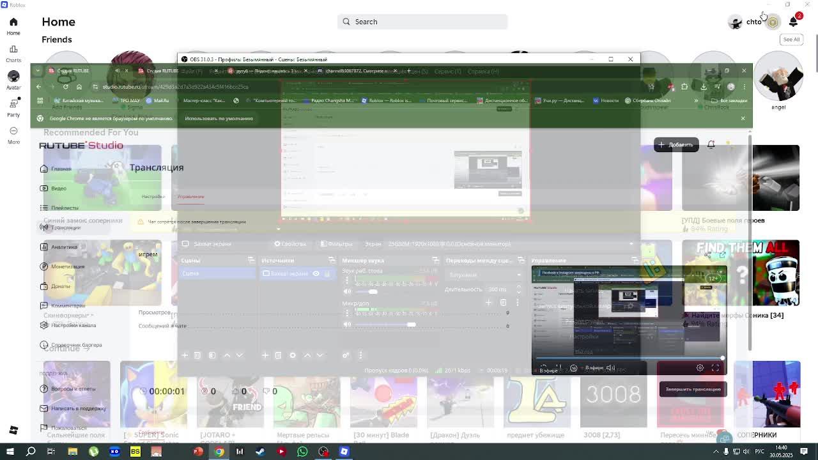Open Аналитика in Rutube Studio sidebar
Image resolution: width=818 pixels, height=460 pixels.
pyautogui.click(x=58, y=247)
